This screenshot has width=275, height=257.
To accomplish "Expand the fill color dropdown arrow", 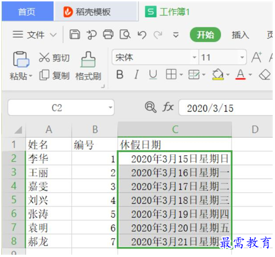I will click(228, 74).
